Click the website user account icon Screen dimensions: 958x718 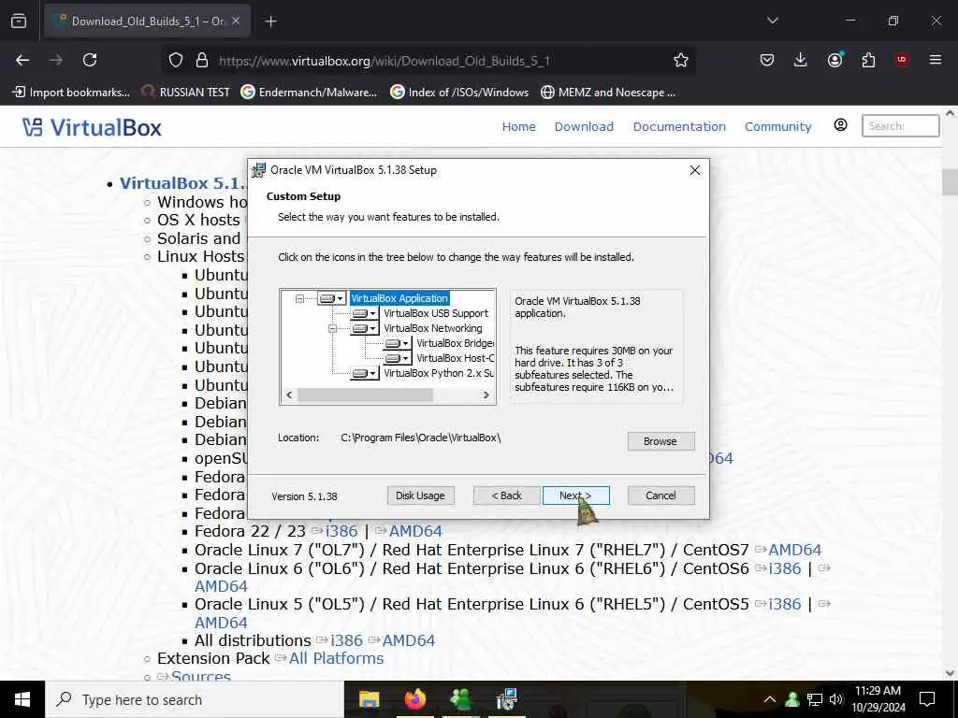click(841, 125)
